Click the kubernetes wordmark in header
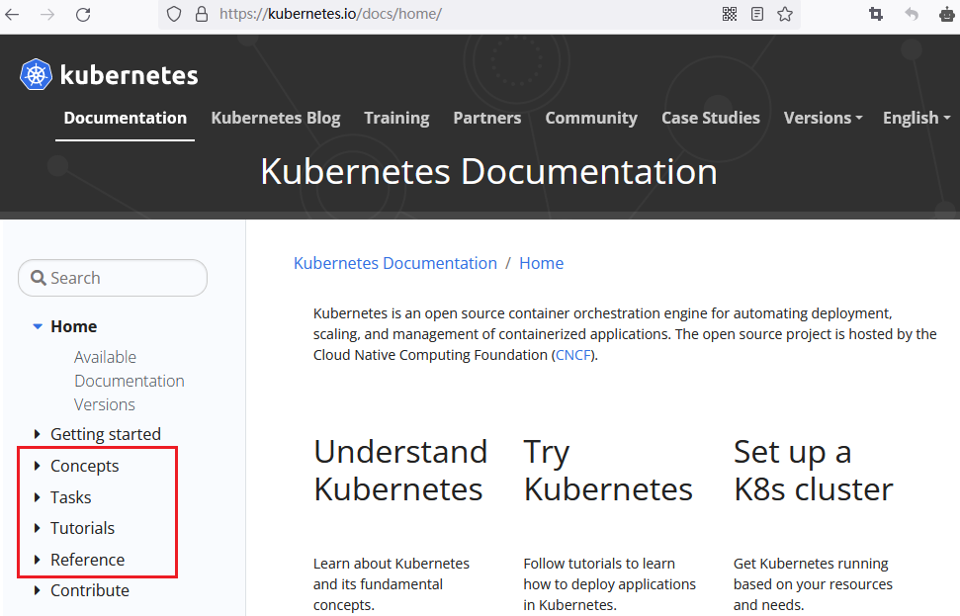 pyautogui.click(x=130, y=75)
